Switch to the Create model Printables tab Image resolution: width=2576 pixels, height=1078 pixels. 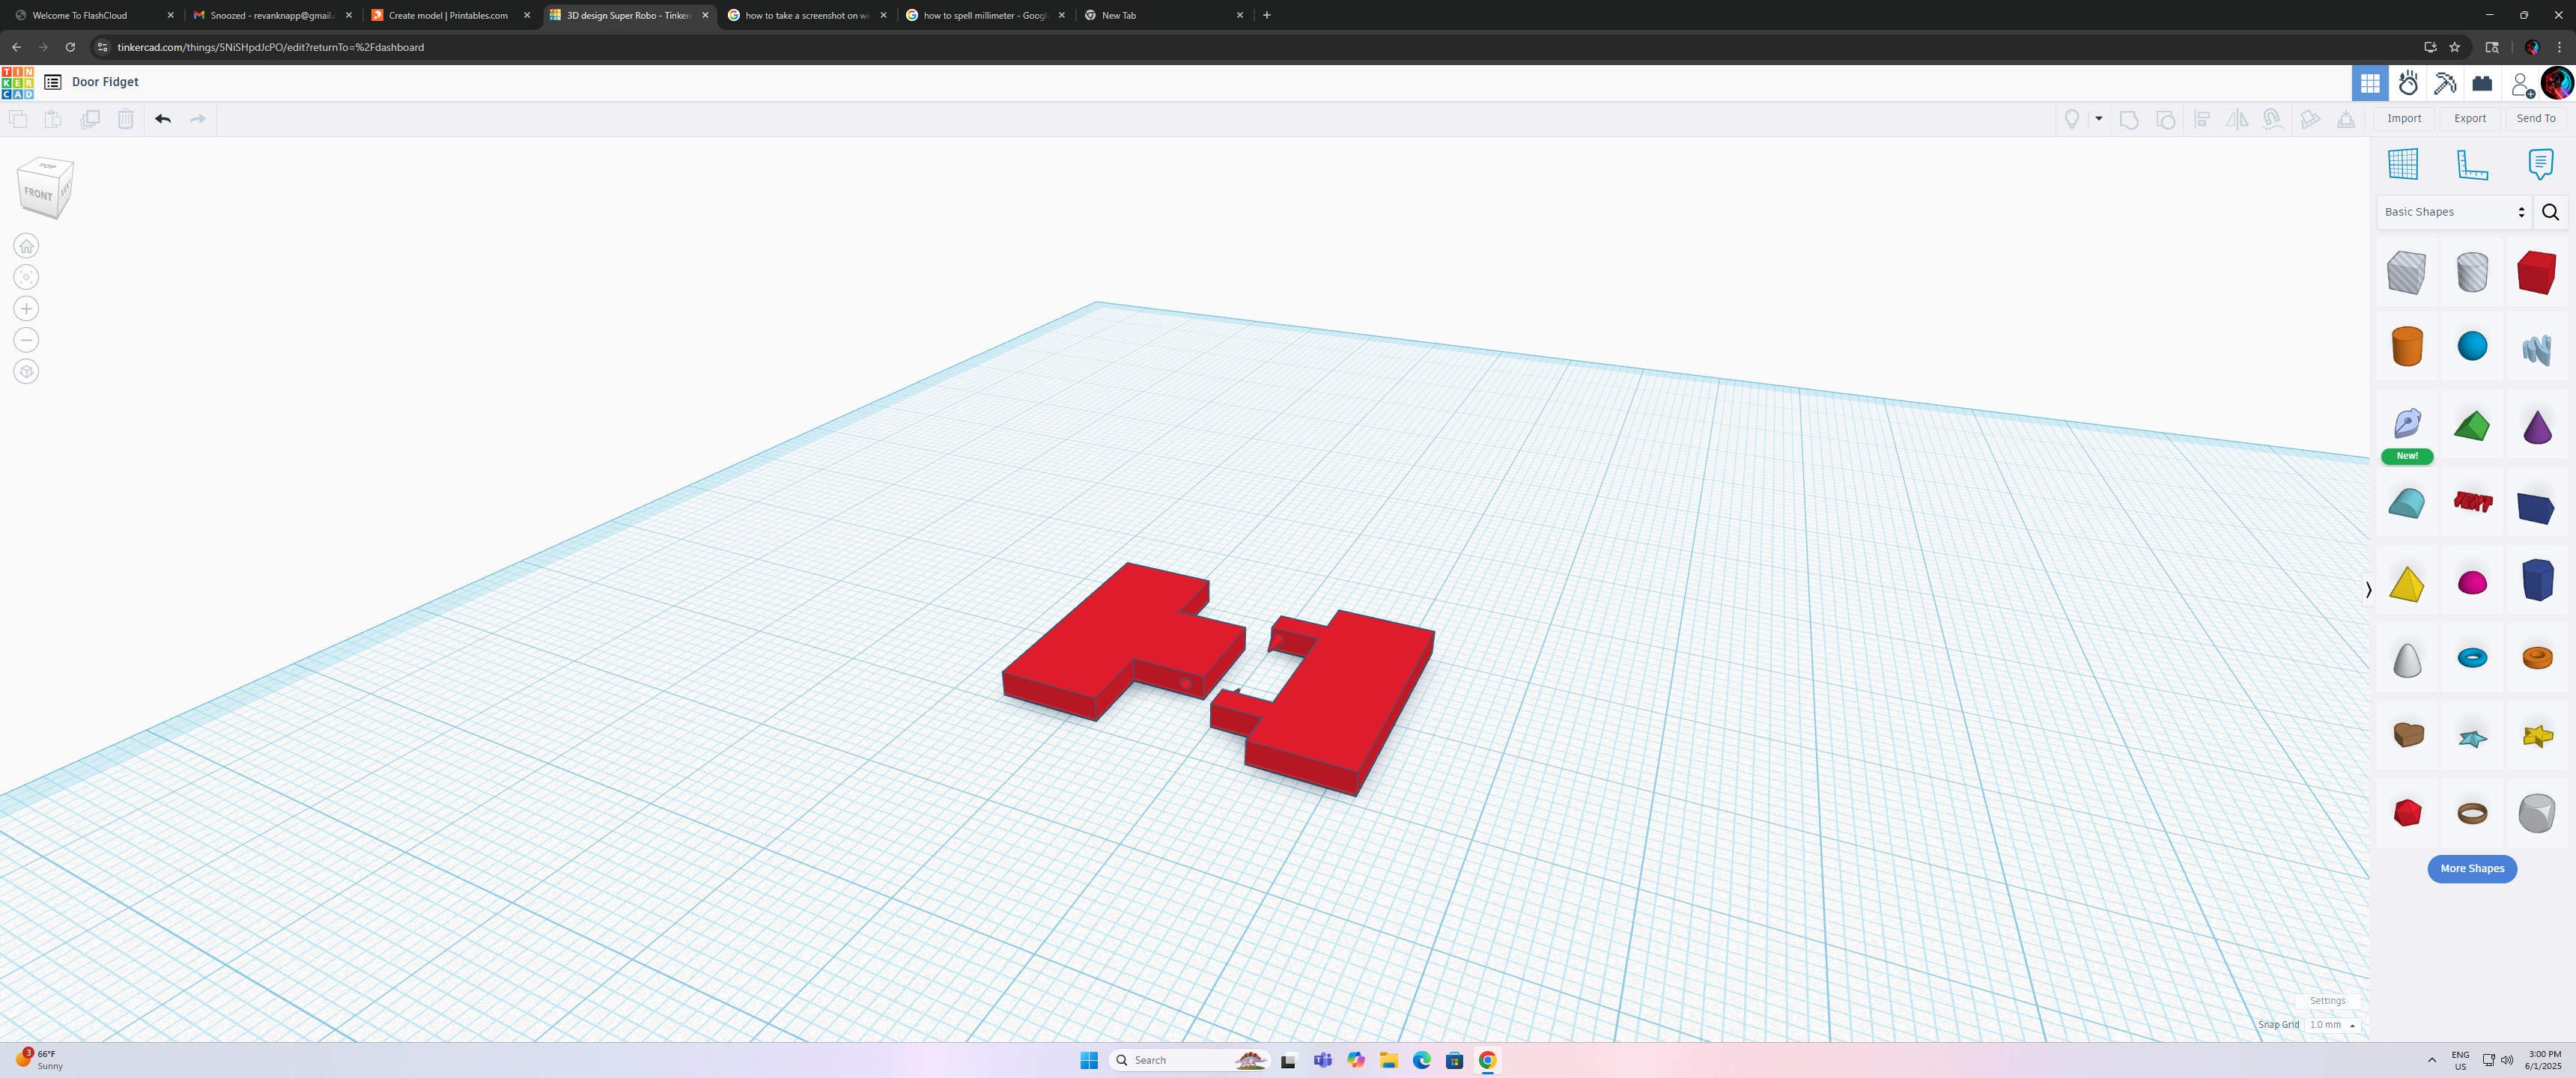click(450, 15)
